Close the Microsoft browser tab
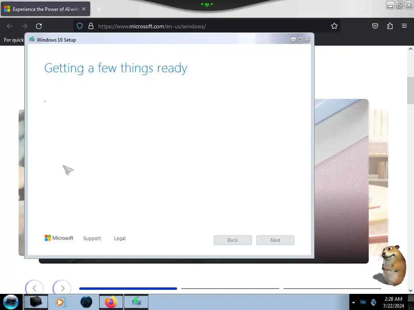414x310 pixels. click(x=84, y=9)
